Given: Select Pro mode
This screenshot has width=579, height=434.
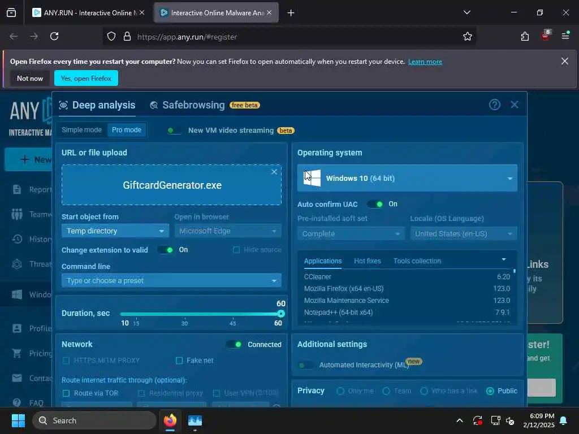Looking at the screenshot, I should point(127,130).
